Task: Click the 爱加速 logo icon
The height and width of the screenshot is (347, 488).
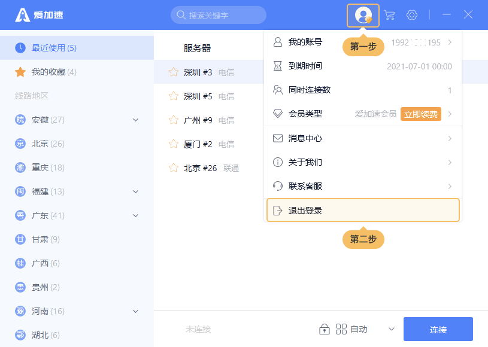Action: point(23,15)
